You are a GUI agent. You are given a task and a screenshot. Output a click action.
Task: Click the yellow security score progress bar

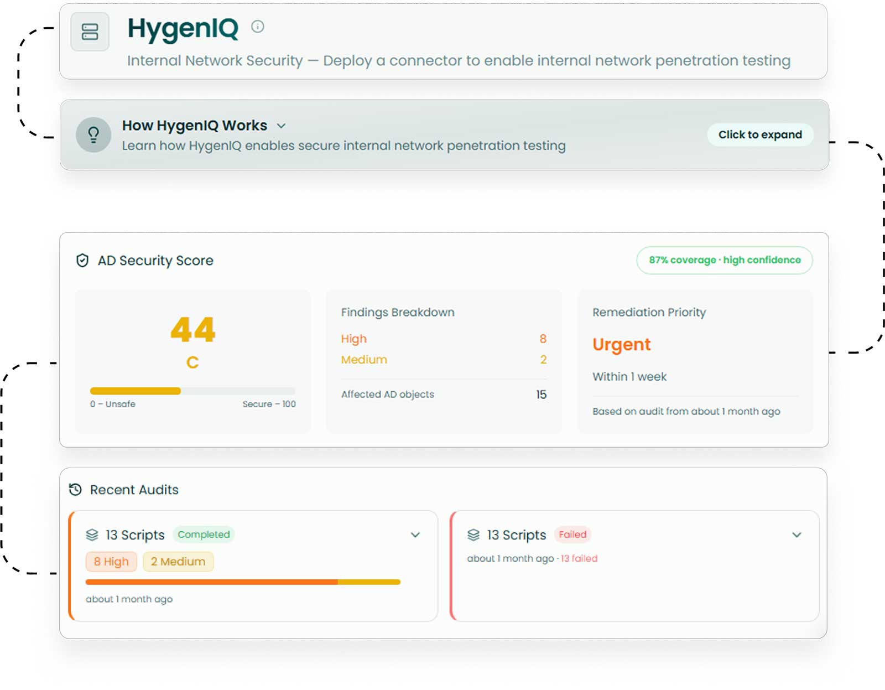(134, 391)
